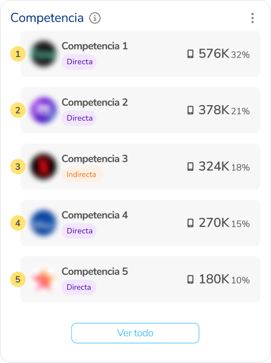
Task: Open the Competencia 2 title
Action: click(x=94, y=102)
